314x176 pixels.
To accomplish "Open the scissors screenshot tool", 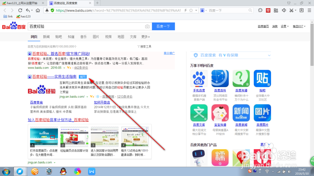I will coord(291,10).
